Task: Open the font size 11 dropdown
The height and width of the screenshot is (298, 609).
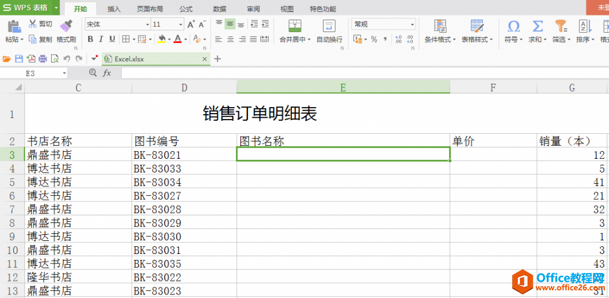Action: tap(181, 24)
